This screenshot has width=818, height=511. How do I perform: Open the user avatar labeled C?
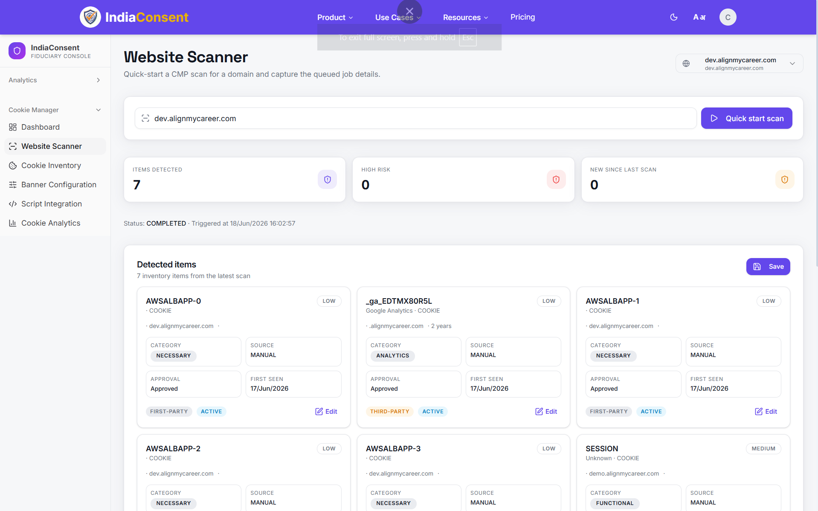click(x=728, y=17)
